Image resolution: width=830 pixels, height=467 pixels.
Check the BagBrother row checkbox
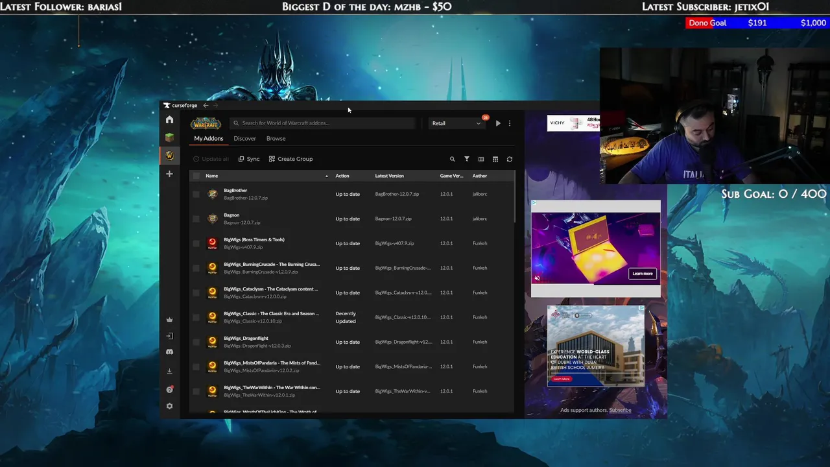point(196,194)
